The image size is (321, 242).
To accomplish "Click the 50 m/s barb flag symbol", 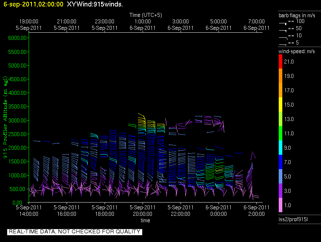I will [283, 31].
